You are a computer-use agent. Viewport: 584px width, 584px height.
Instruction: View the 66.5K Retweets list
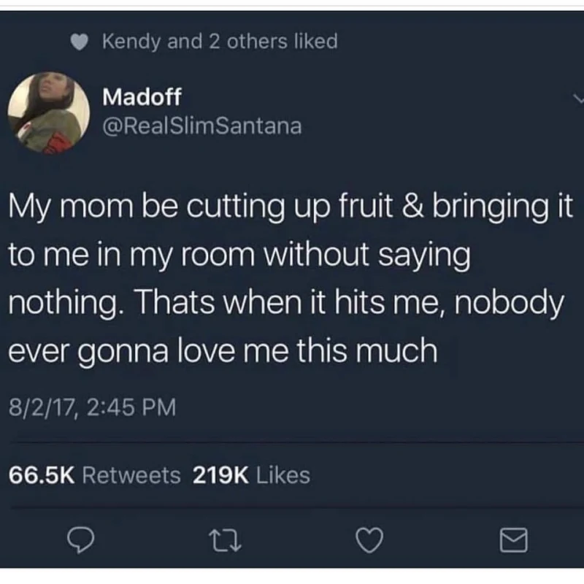pos(95,476)
